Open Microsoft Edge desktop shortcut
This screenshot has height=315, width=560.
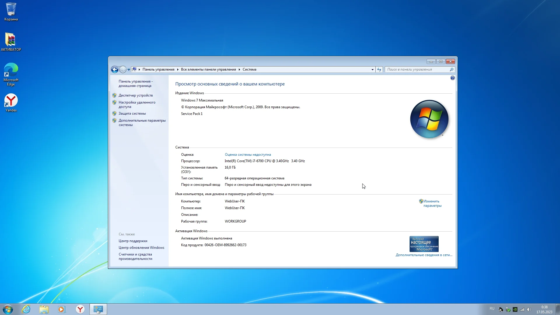(x=11, y=74)
